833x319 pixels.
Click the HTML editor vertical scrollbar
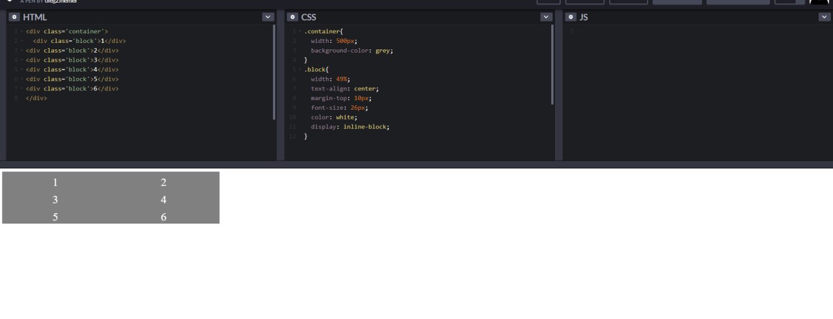pyautogui.click(x=274, y=72)
